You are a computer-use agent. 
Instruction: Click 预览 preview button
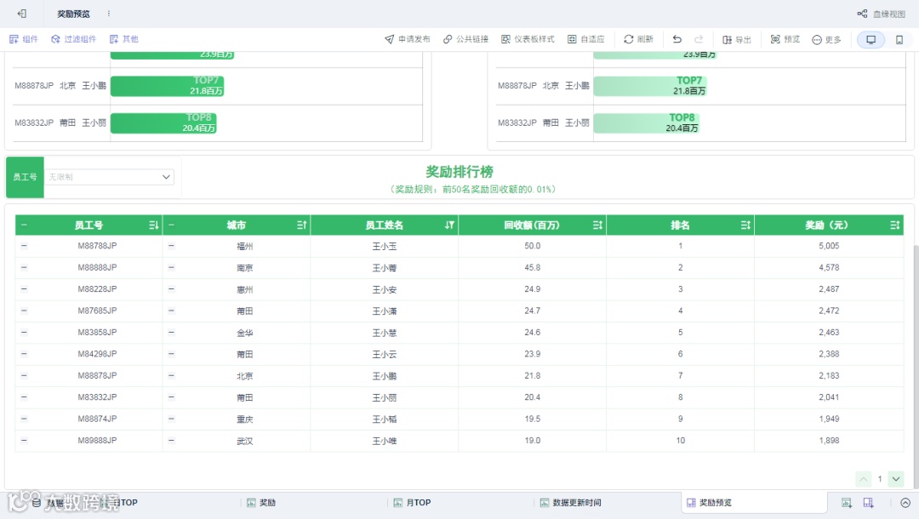pyautogui.click(x=785, y=39)
